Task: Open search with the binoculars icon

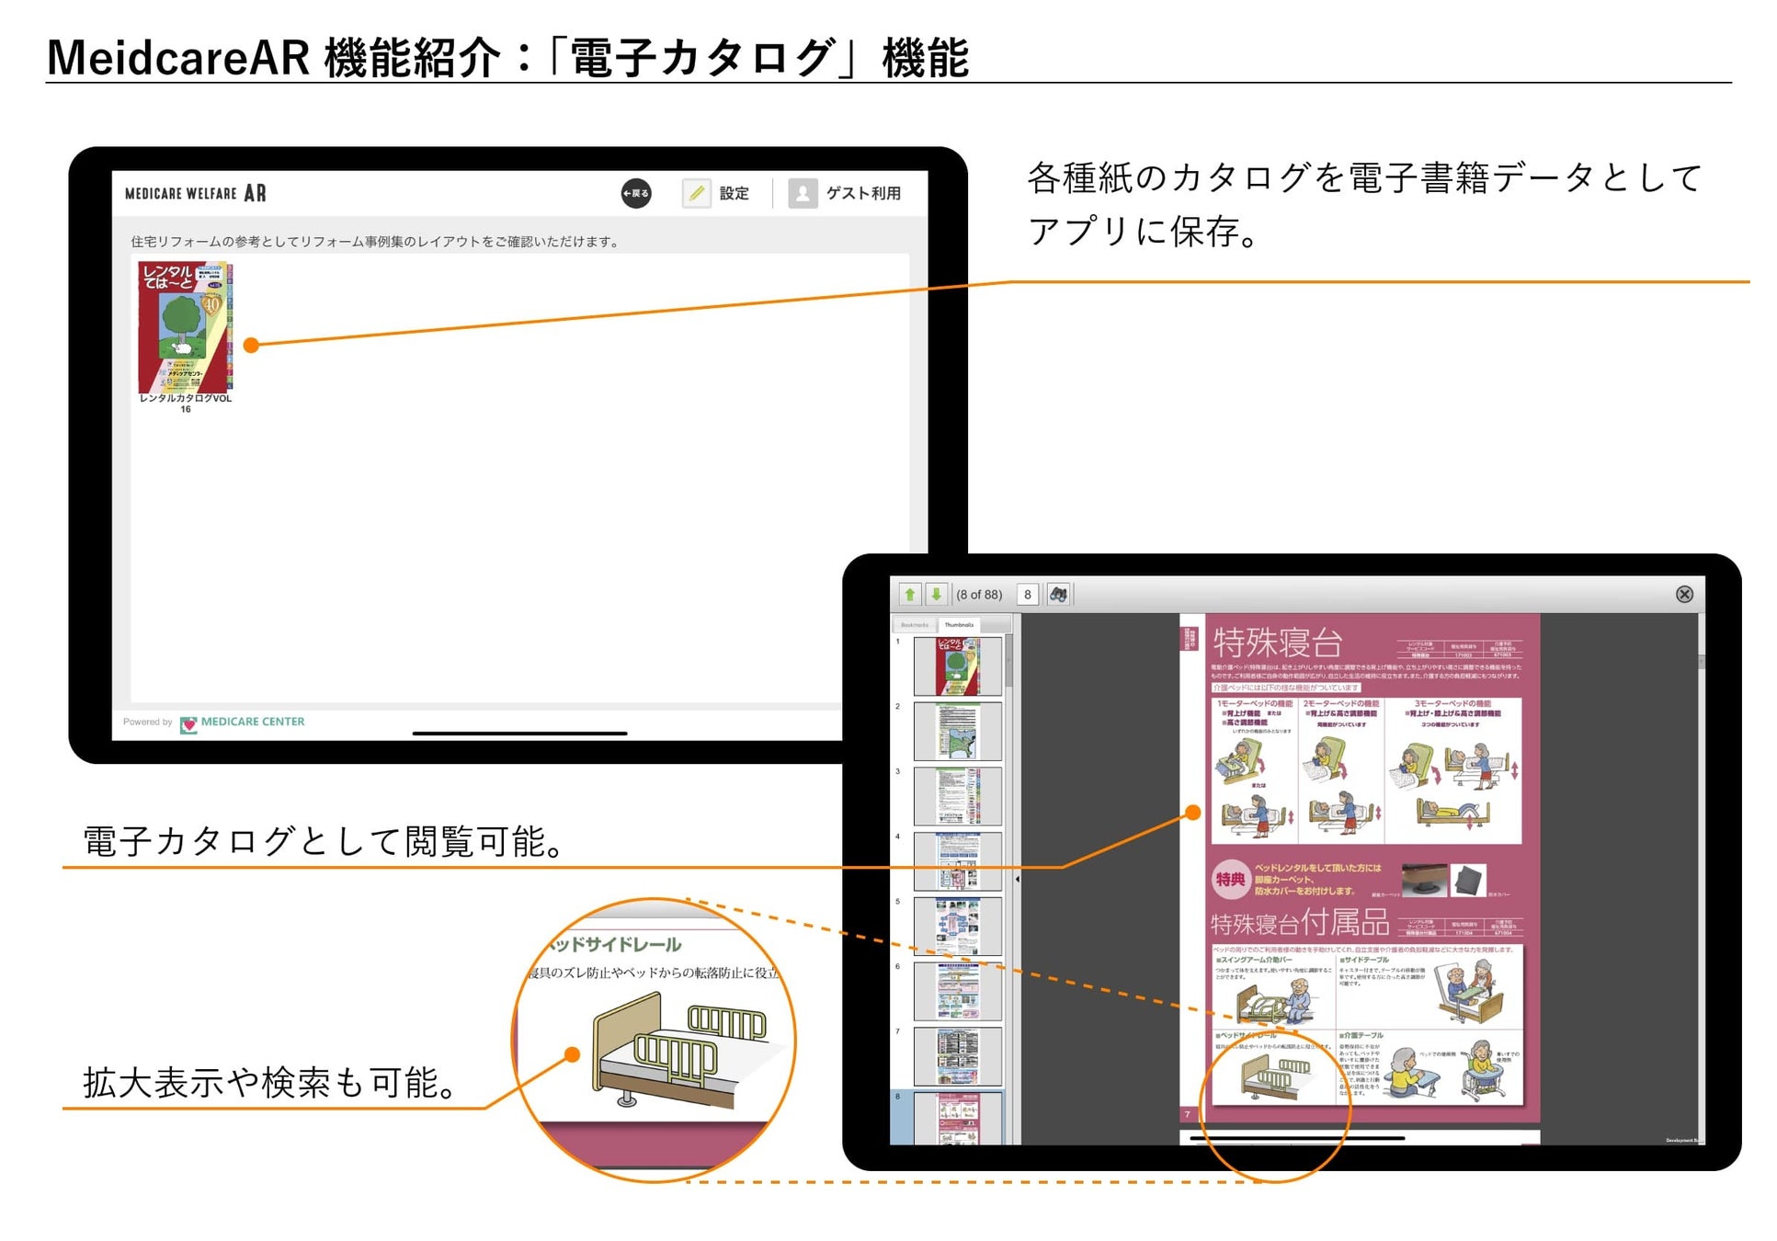Action: point(1058,595)
